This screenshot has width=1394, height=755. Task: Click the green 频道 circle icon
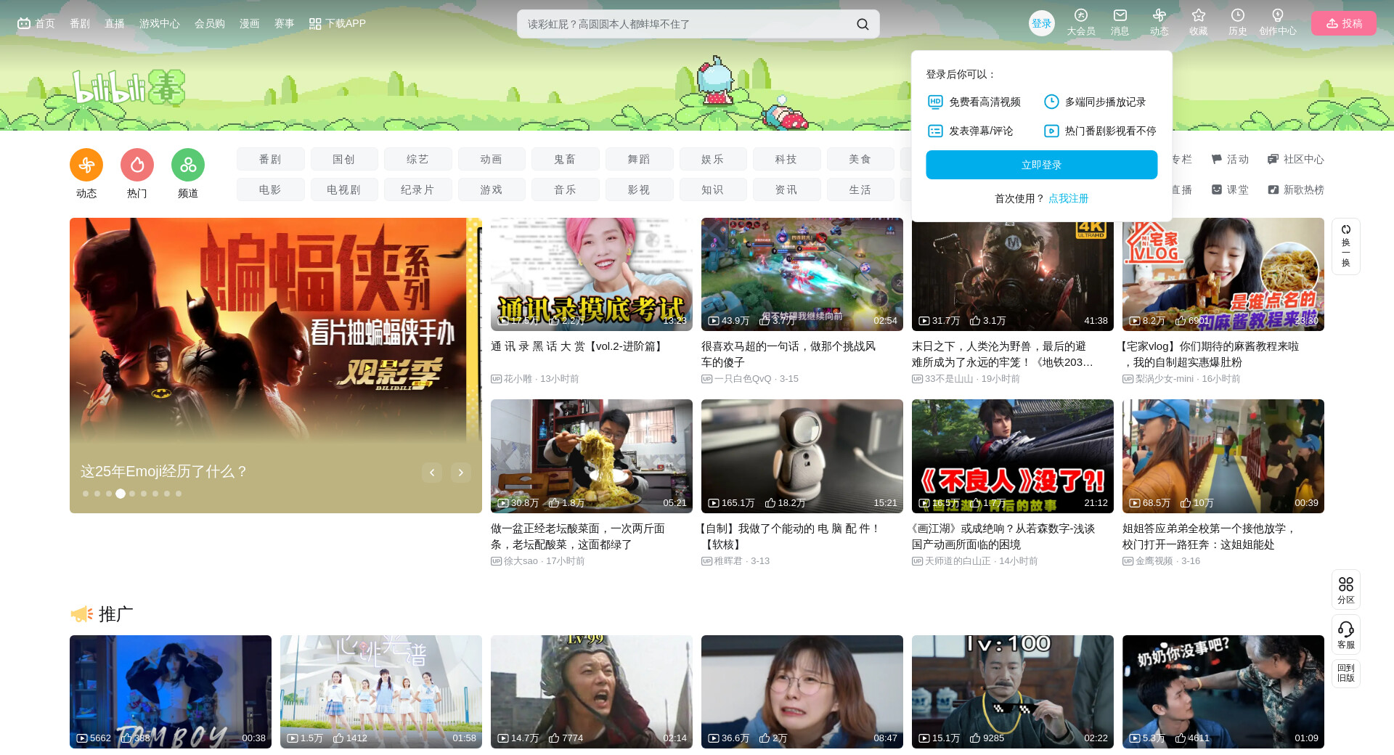click(x=188, y=165)
